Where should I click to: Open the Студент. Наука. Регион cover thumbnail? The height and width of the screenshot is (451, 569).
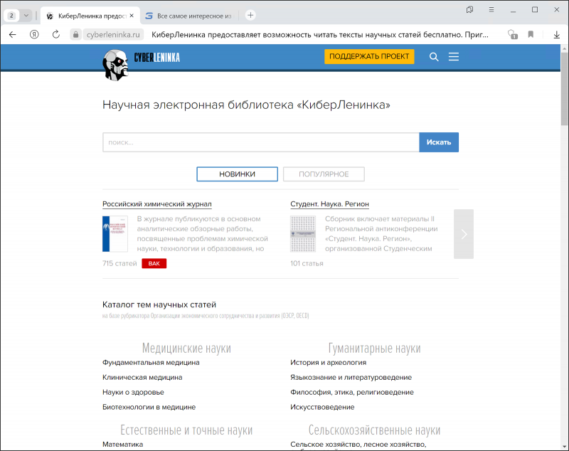303,234
